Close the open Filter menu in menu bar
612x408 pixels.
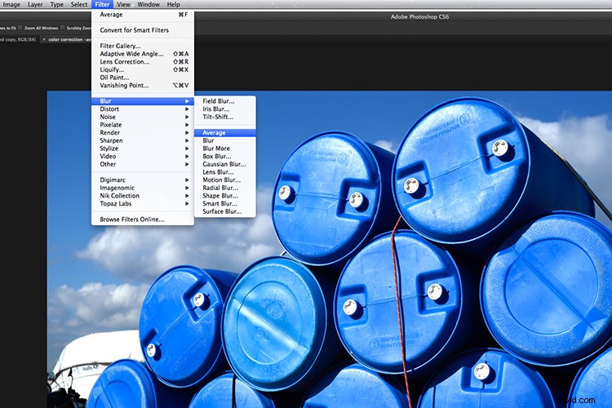(102, 4)
